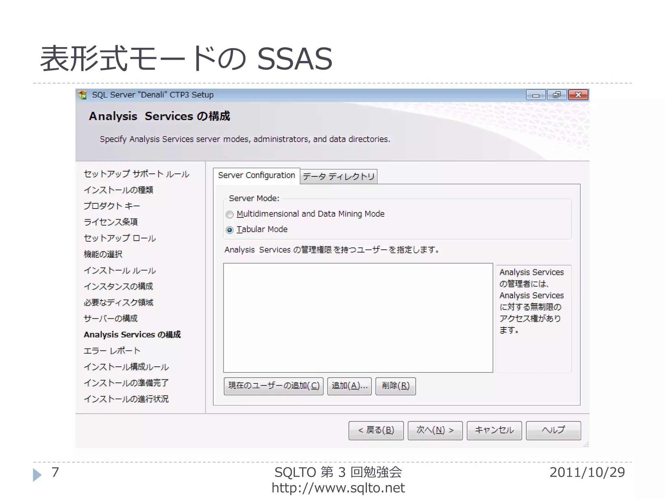Click the window resize grip corner
Viewport: 665px width, 499px height.
586,444
